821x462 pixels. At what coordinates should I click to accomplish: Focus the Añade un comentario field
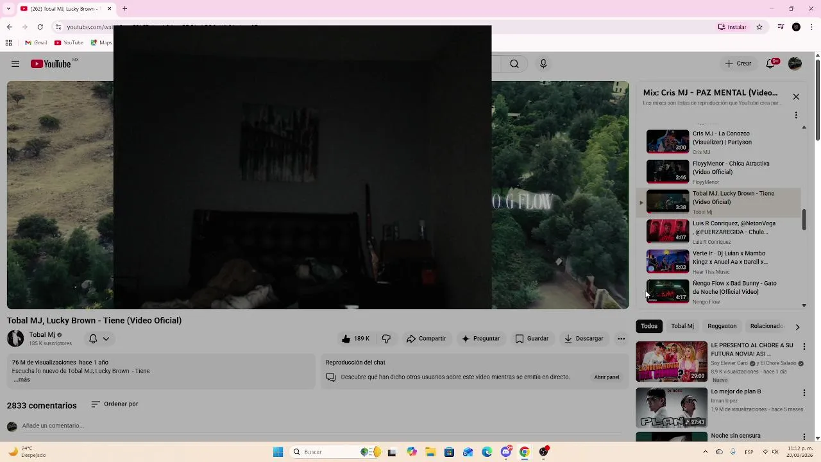321,426
